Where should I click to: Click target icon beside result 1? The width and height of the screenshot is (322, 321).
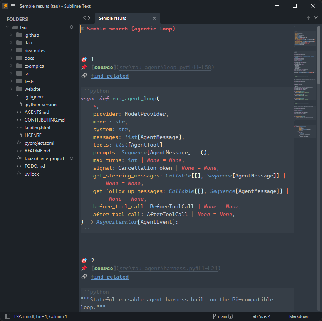coord(84,59)
